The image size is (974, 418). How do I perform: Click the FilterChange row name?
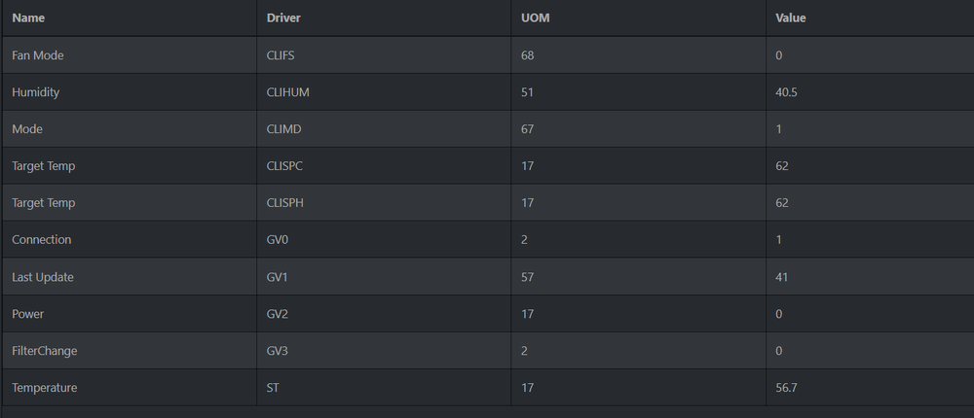tap(45, 350)
